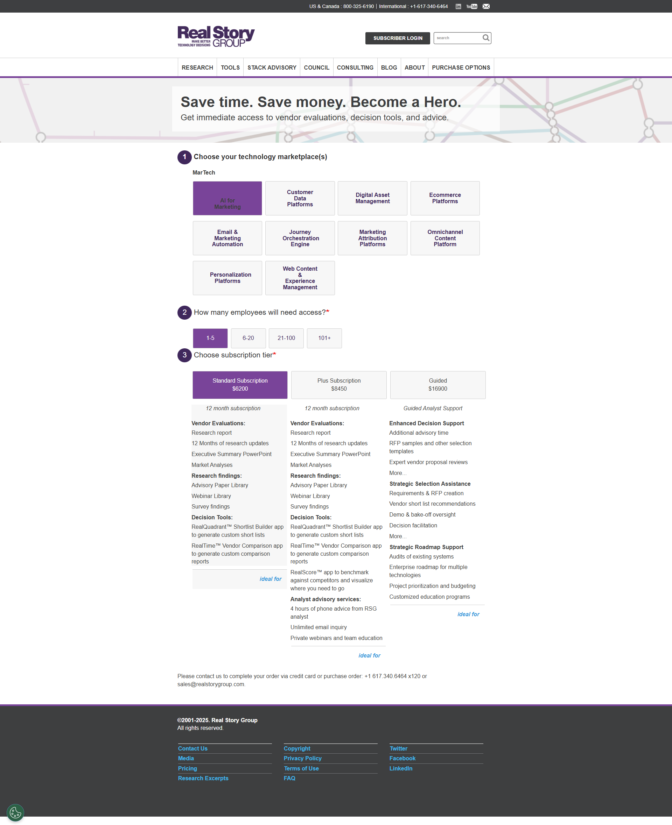Click 'More...' under Enhanced Decision Support
Viewport: 672px width, 825px height.
click(398, 473)
